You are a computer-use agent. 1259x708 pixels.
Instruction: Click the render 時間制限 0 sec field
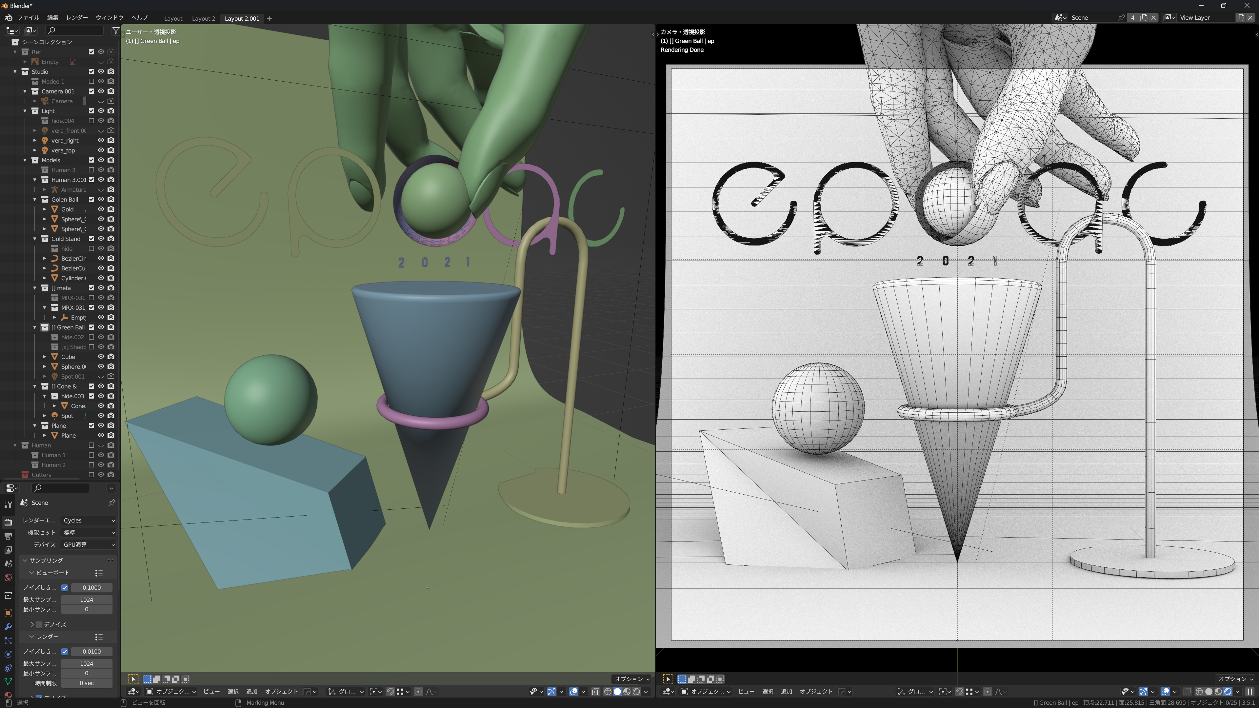point(87,683)
